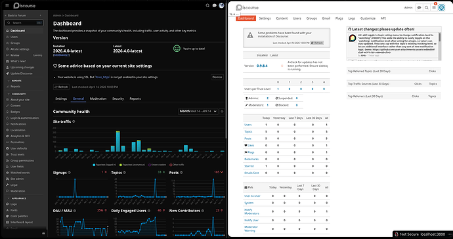Open Color palettes in sidebar
The image size is (453, 239).
coord(19,216)
